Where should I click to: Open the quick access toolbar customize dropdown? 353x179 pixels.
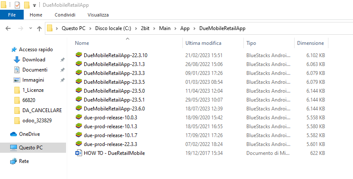(x=34, y=5)
